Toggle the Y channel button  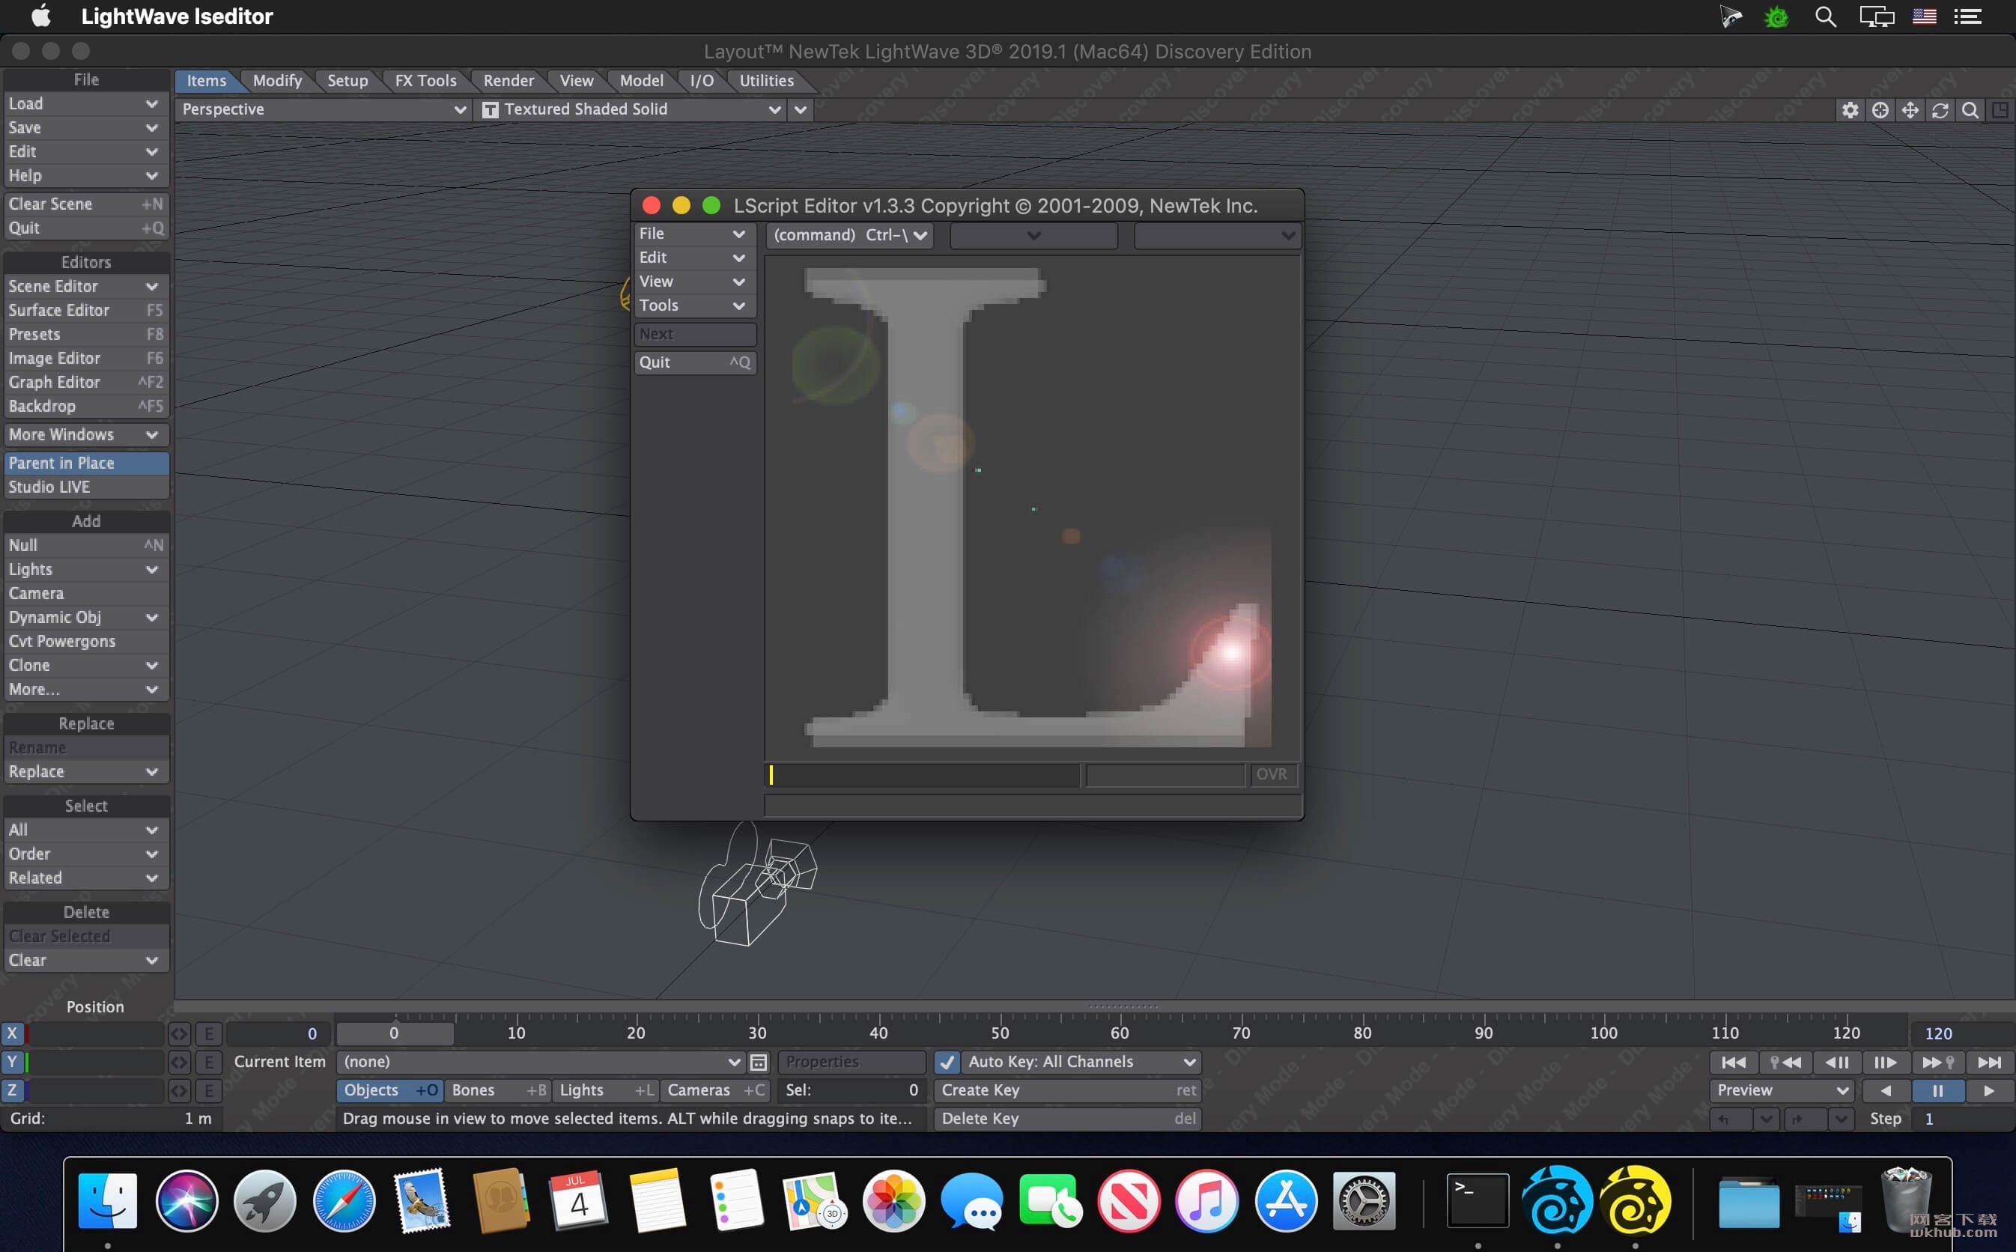point(13,1063)
